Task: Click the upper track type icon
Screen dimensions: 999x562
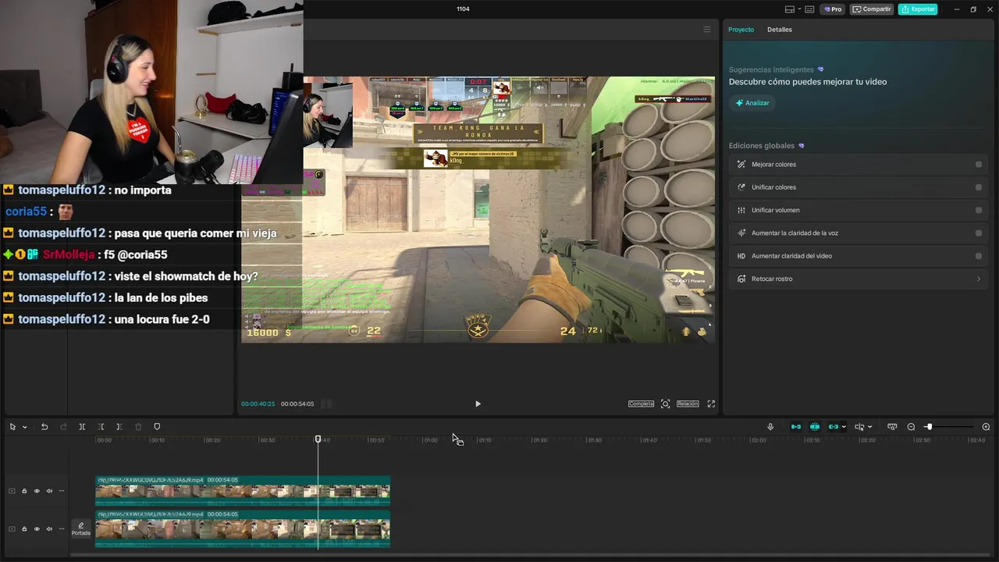Action: [12, 491]
